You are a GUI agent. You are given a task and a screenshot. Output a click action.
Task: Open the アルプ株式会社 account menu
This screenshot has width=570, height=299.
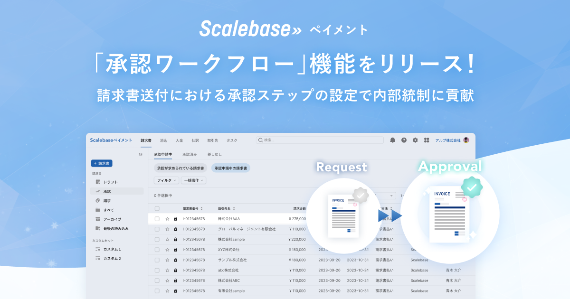[448, 140]
